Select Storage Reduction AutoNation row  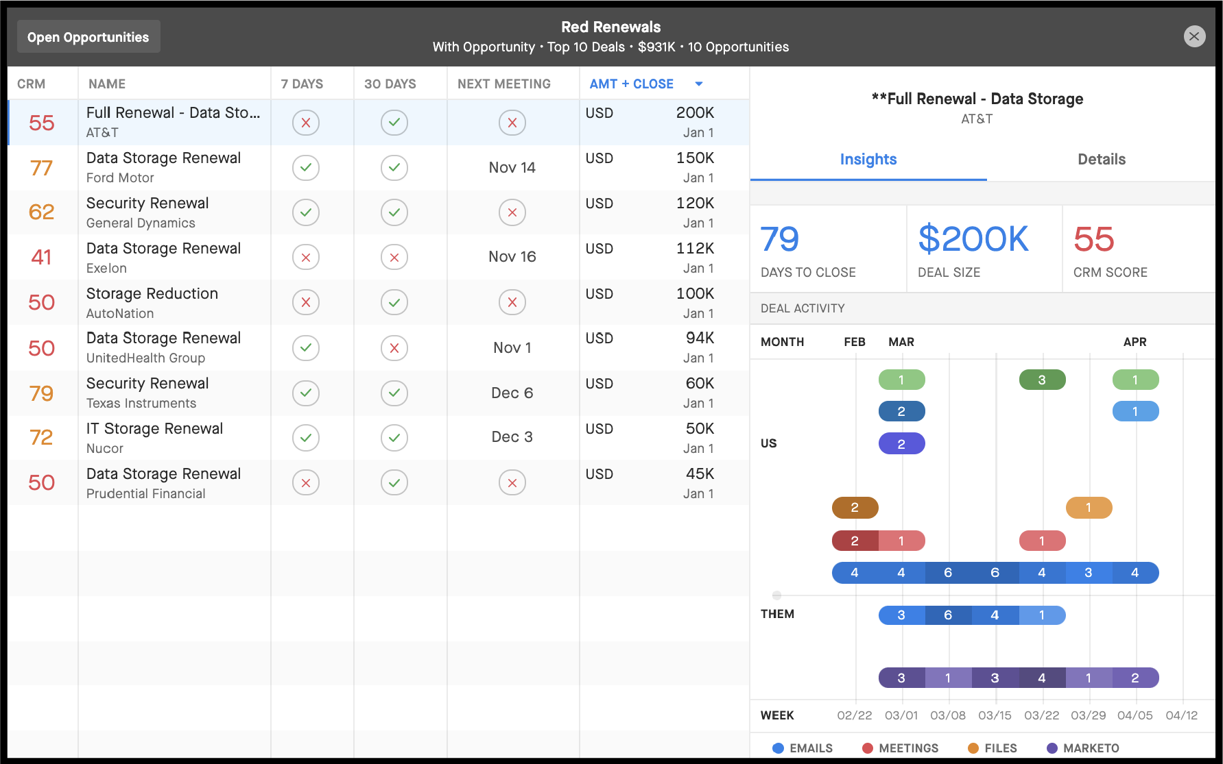coord(379,303)
